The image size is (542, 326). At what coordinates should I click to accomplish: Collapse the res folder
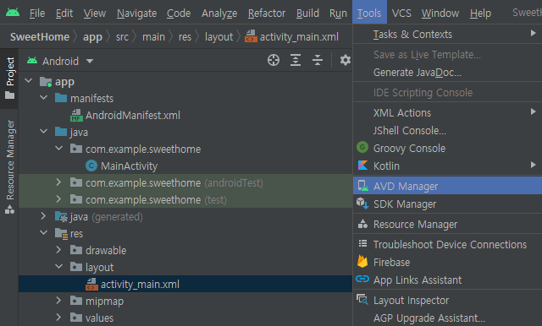coord(44,232)
